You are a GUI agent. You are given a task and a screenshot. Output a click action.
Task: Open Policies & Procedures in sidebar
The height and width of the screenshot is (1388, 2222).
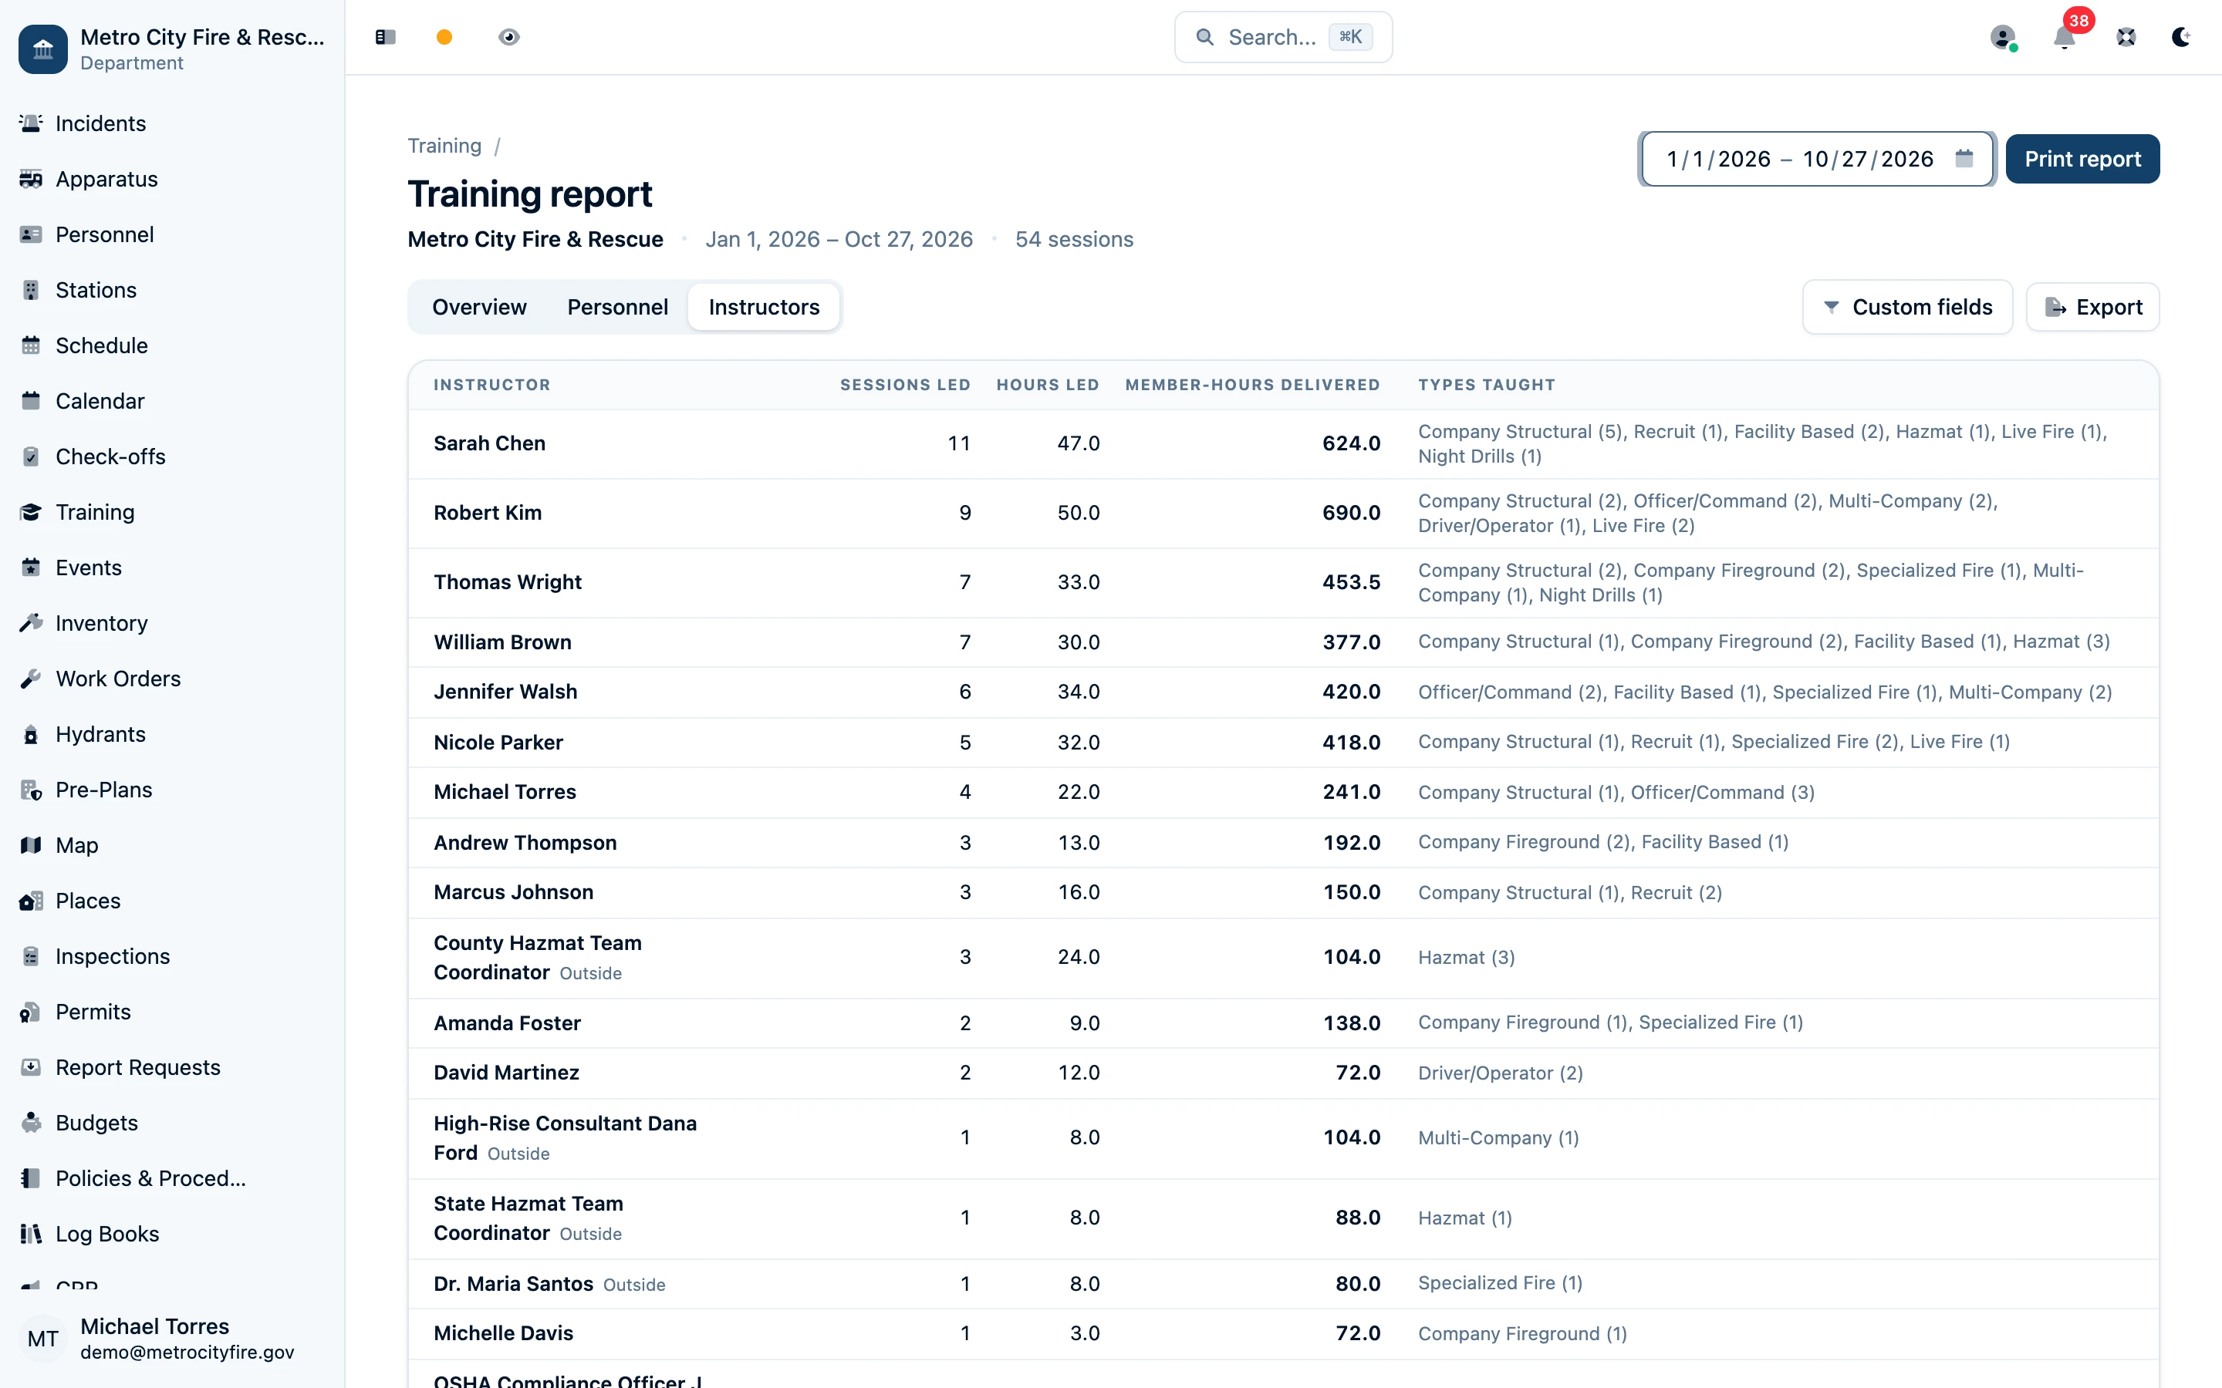172,1179
